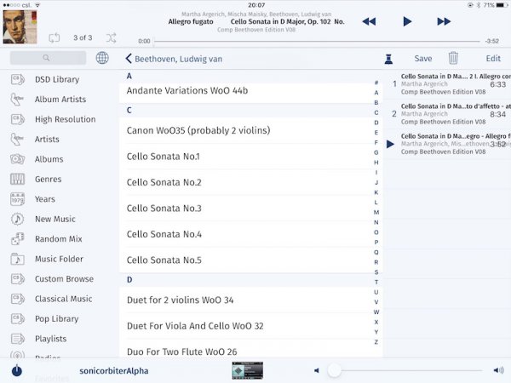The width and height of the screenshot is (511, 383).
Task: Click the volume slider handle
Action: point(335,370)
